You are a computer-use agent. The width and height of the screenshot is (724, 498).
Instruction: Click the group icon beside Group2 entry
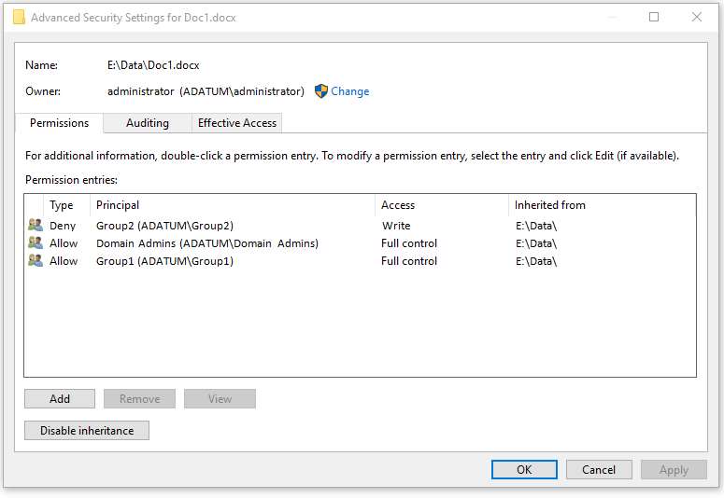click(x=35, y=225)
